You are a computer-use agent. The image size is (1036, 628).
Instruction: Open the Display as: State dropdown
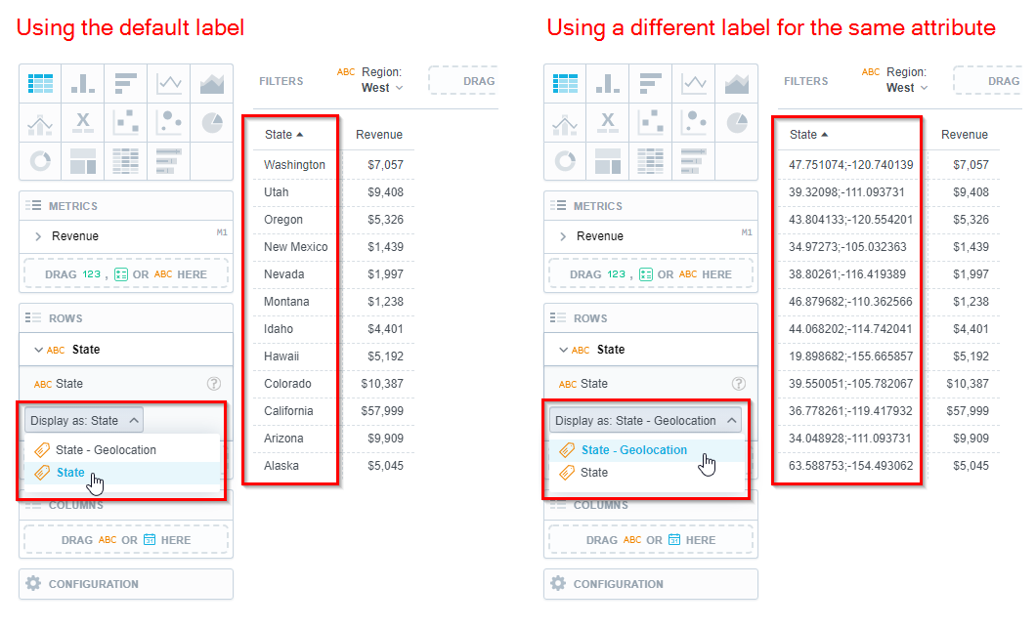(x=83, y=420)
